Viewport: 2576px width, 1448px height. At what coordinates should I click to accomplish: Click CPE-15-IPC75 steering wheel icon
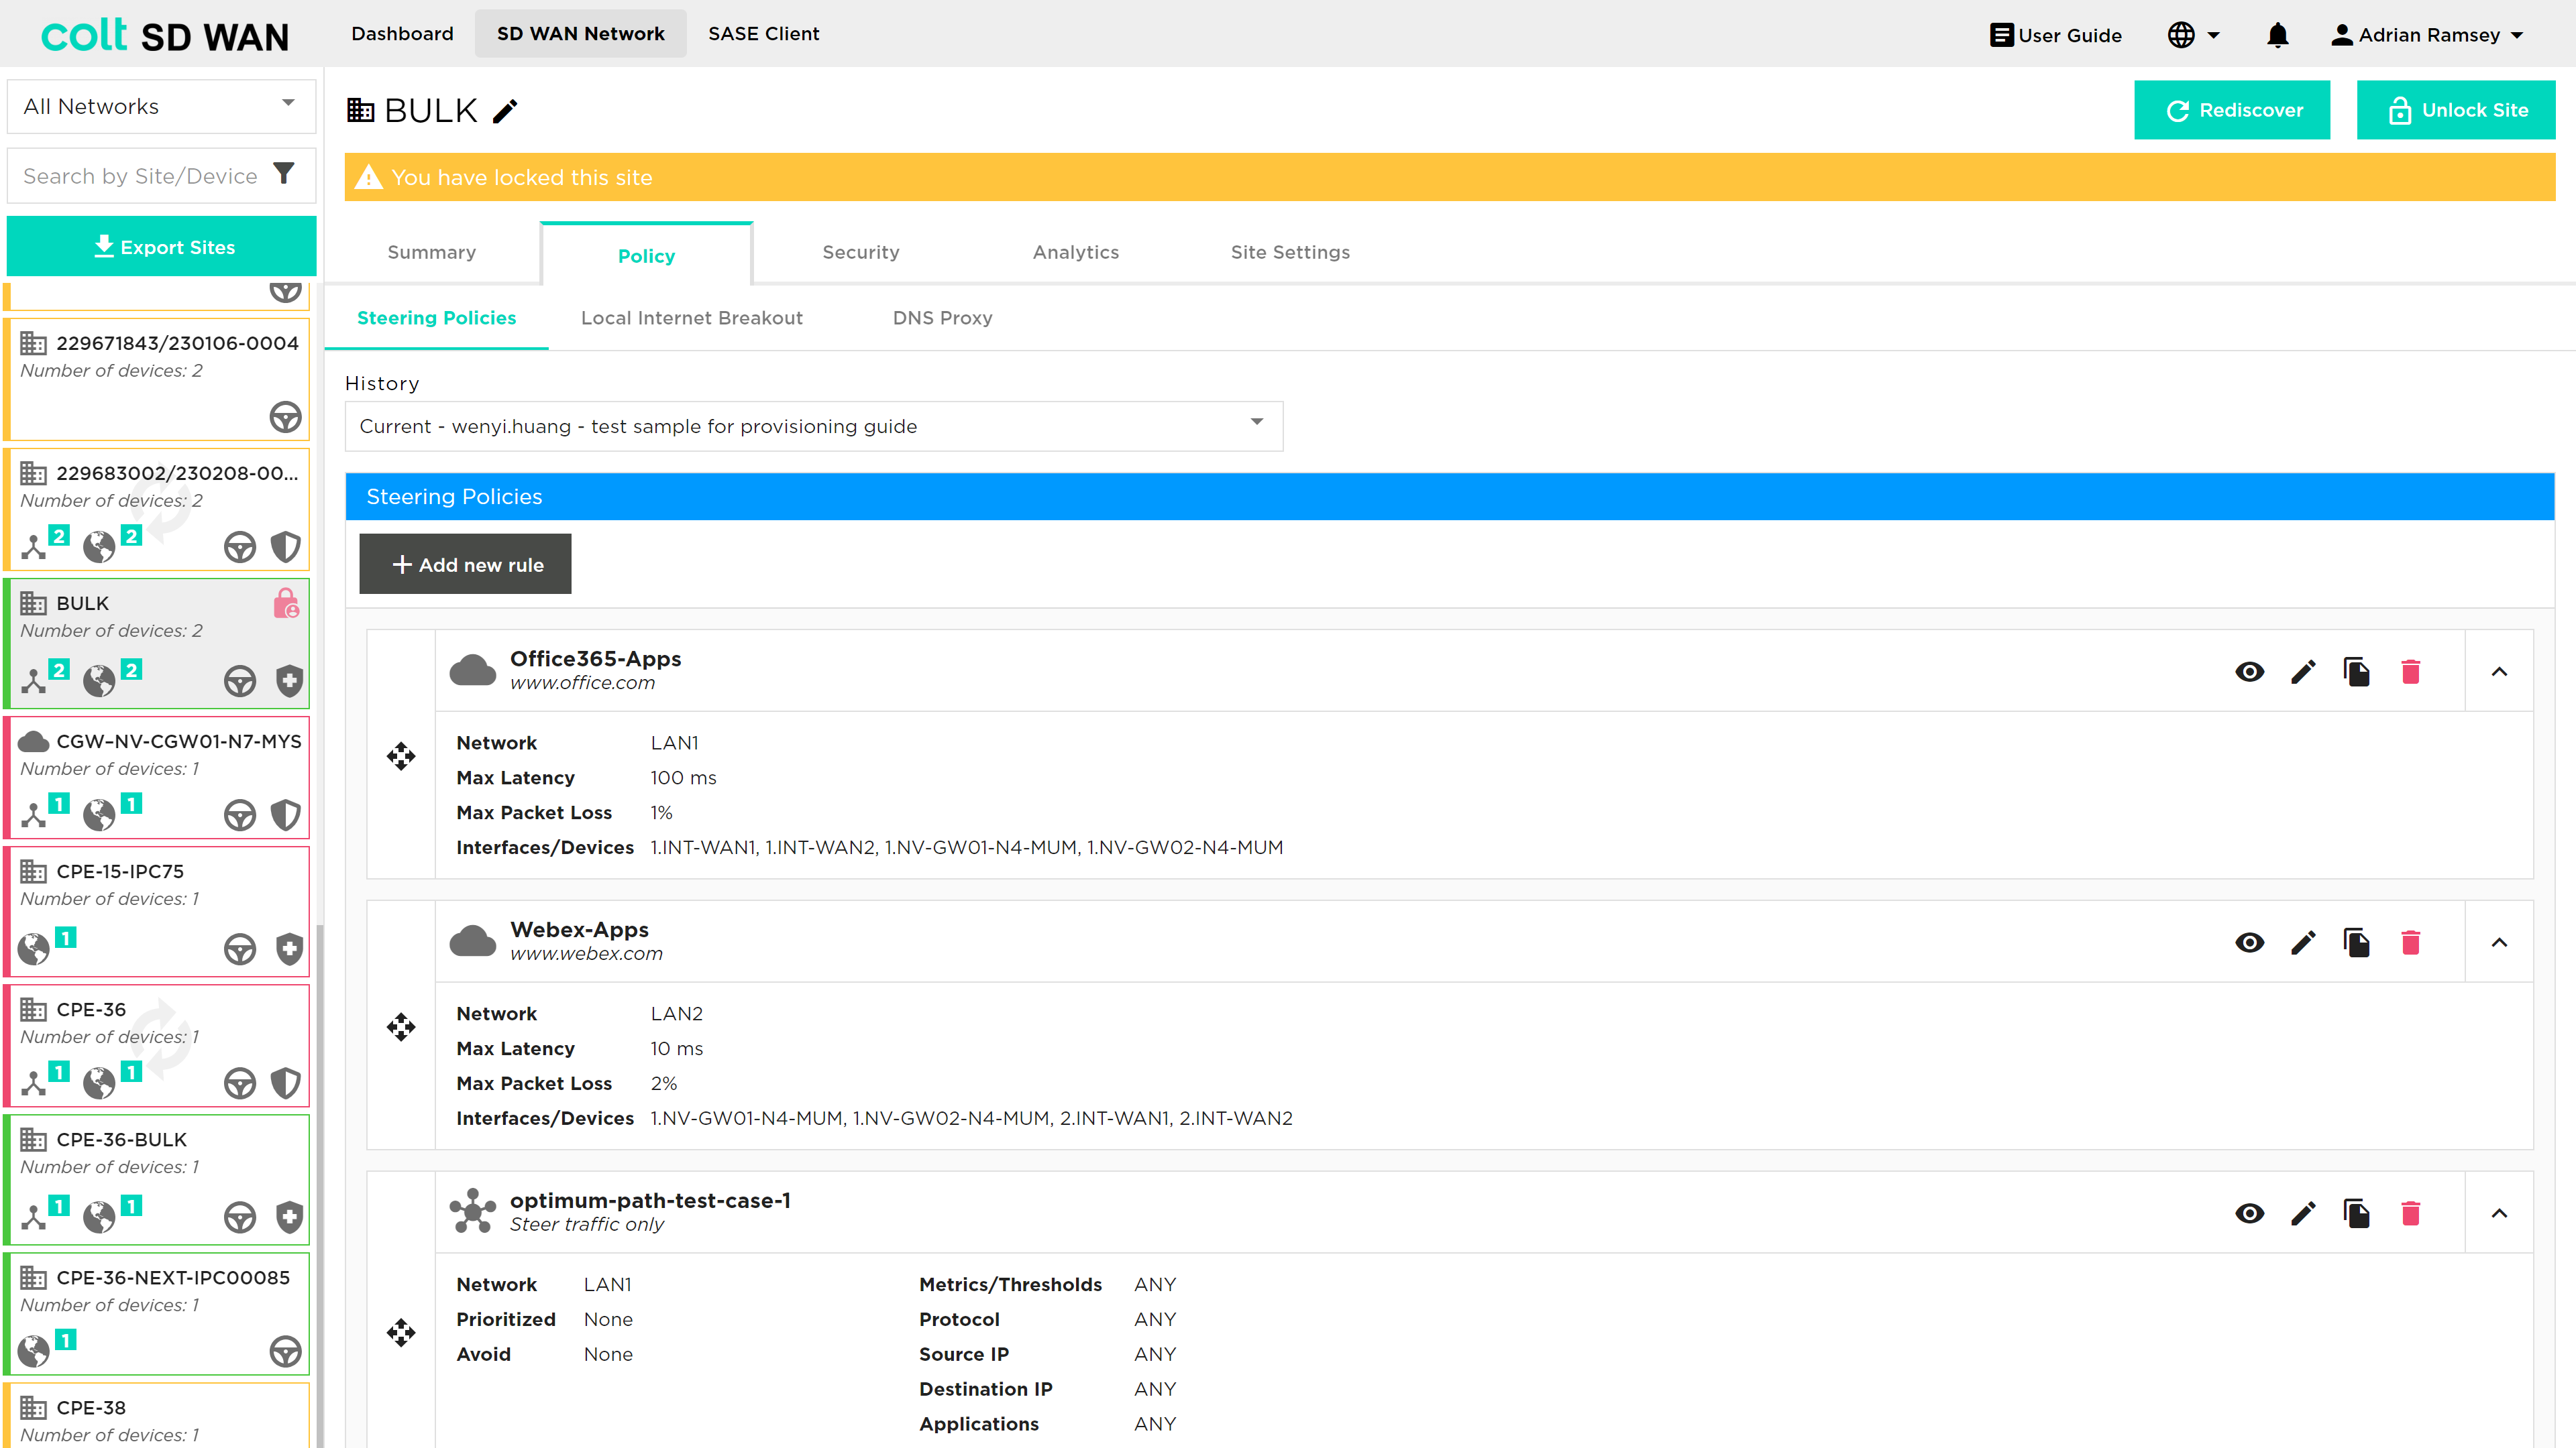coord(240,949)
